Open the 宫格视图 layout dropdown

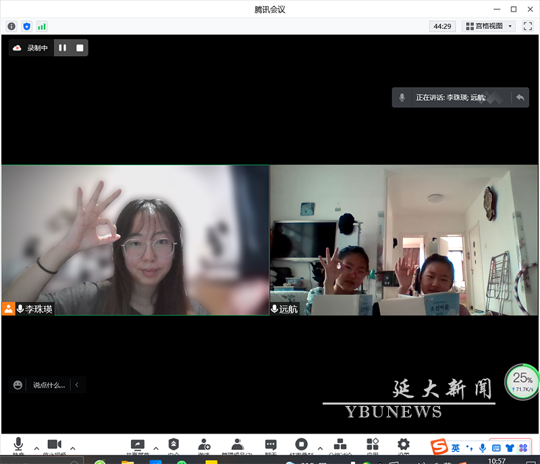pyautogui.click(x=490, y=26)
